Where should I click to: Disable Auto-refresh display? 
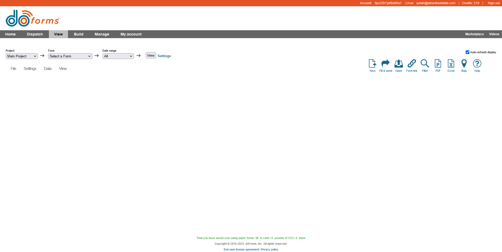pos(467,52)
